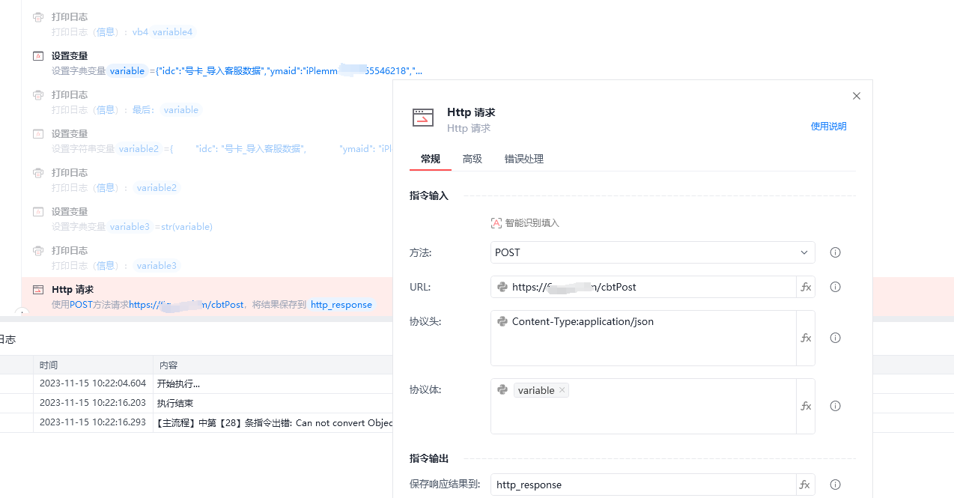This screenshot has width=954, height=498.
Task: Click timestamp 2023-11-15 10:22:16.203
Action: point(93,403)
